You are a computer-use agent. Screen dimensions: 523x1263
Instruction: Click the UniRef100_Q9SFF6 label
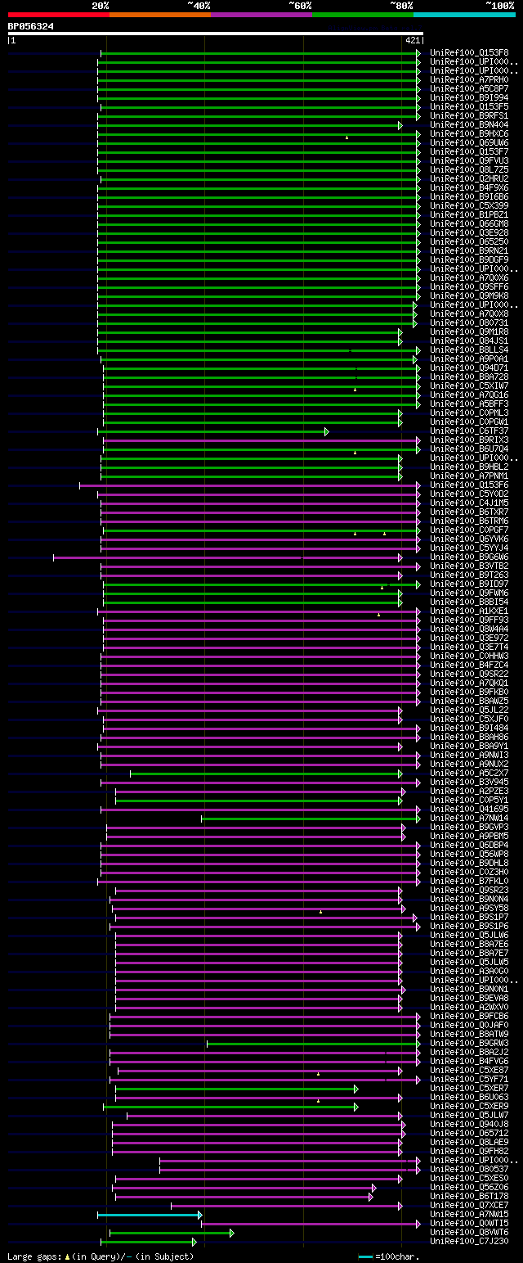469,287
